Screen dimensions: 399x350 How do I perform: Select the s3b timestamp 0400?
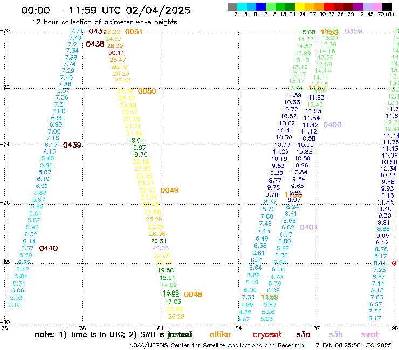pyautogui.click(x=332, y=125)
